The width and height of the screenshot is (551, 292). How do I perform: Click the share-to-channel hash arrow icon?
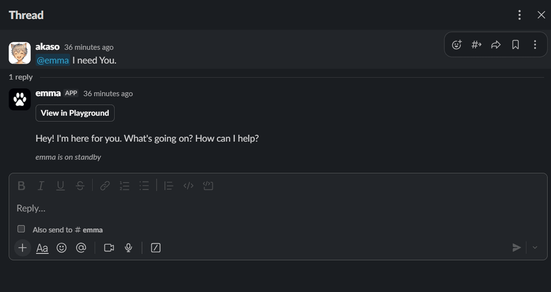(x=476, y=45)
